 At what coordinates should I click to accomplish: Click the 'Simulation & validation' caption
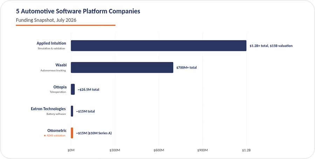[51, 48]
